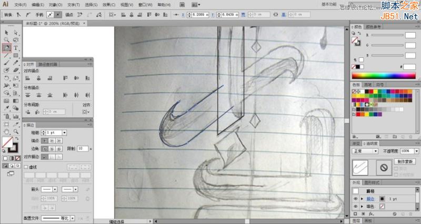Viewport: 421px width, 224px height.
Task: Toggle hide handles option in control bar
Action: tap(58, 15)
